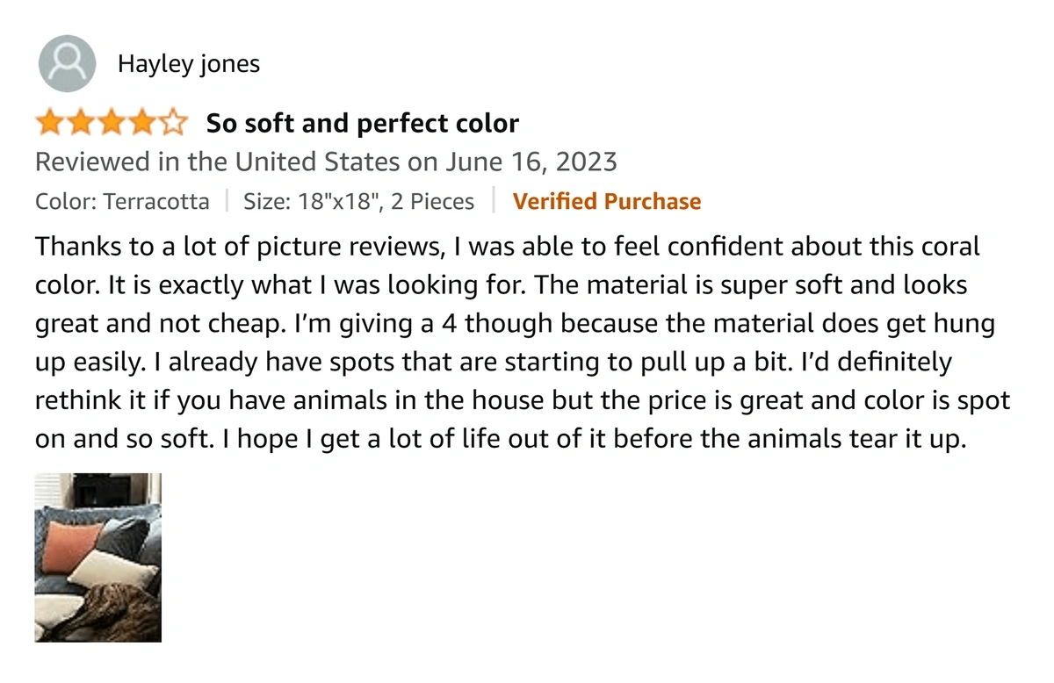Open the review photo thumbnail of pillows
1054x683 pixels.
coord(98,557)
